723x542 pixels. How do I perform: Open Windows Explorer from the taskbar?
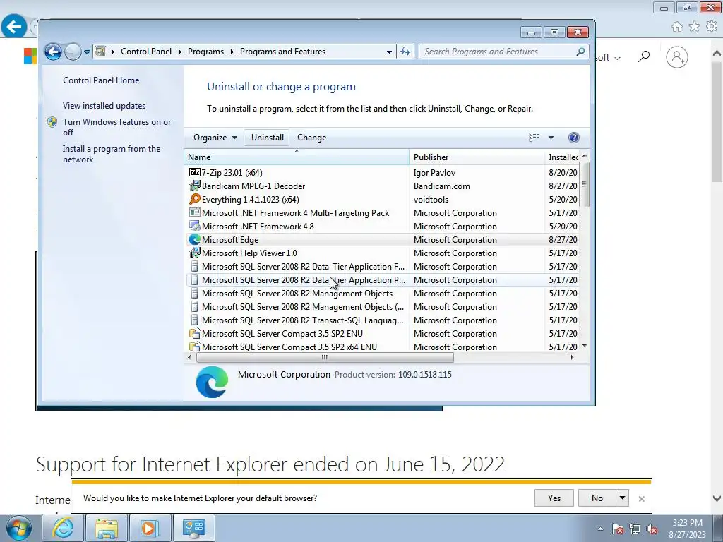pyautogui.click(x=107, y=528)
